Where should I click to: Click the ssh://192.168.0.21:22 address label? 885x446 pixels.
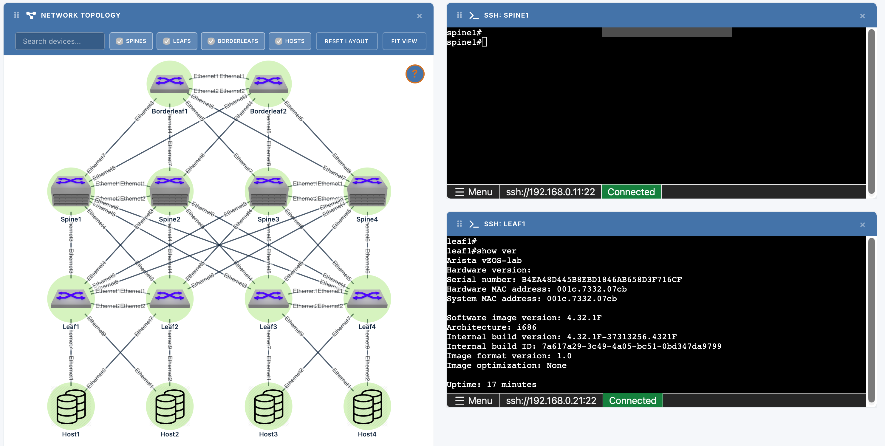tap(551, 400)
